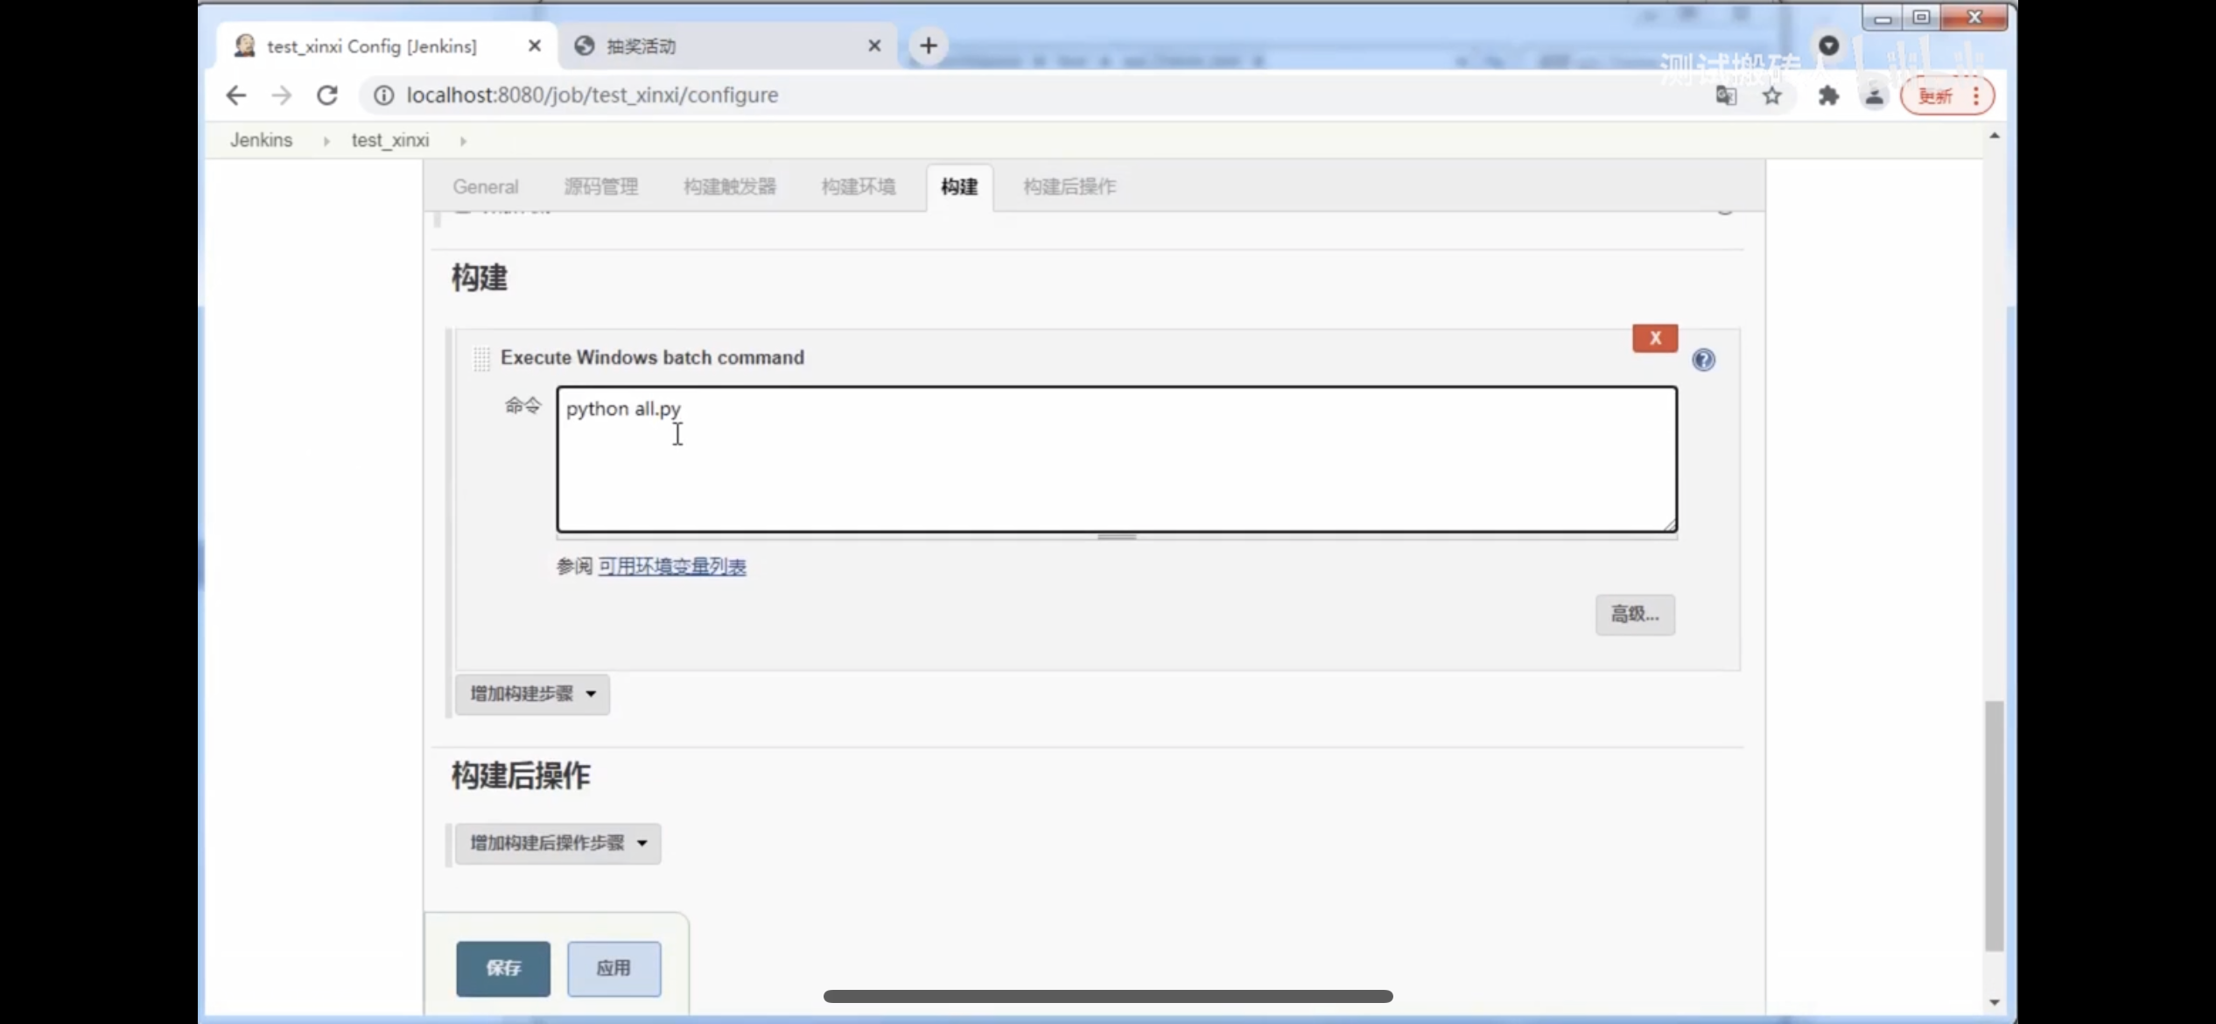
Task: Click the browser reload icon
Action: 327,95
